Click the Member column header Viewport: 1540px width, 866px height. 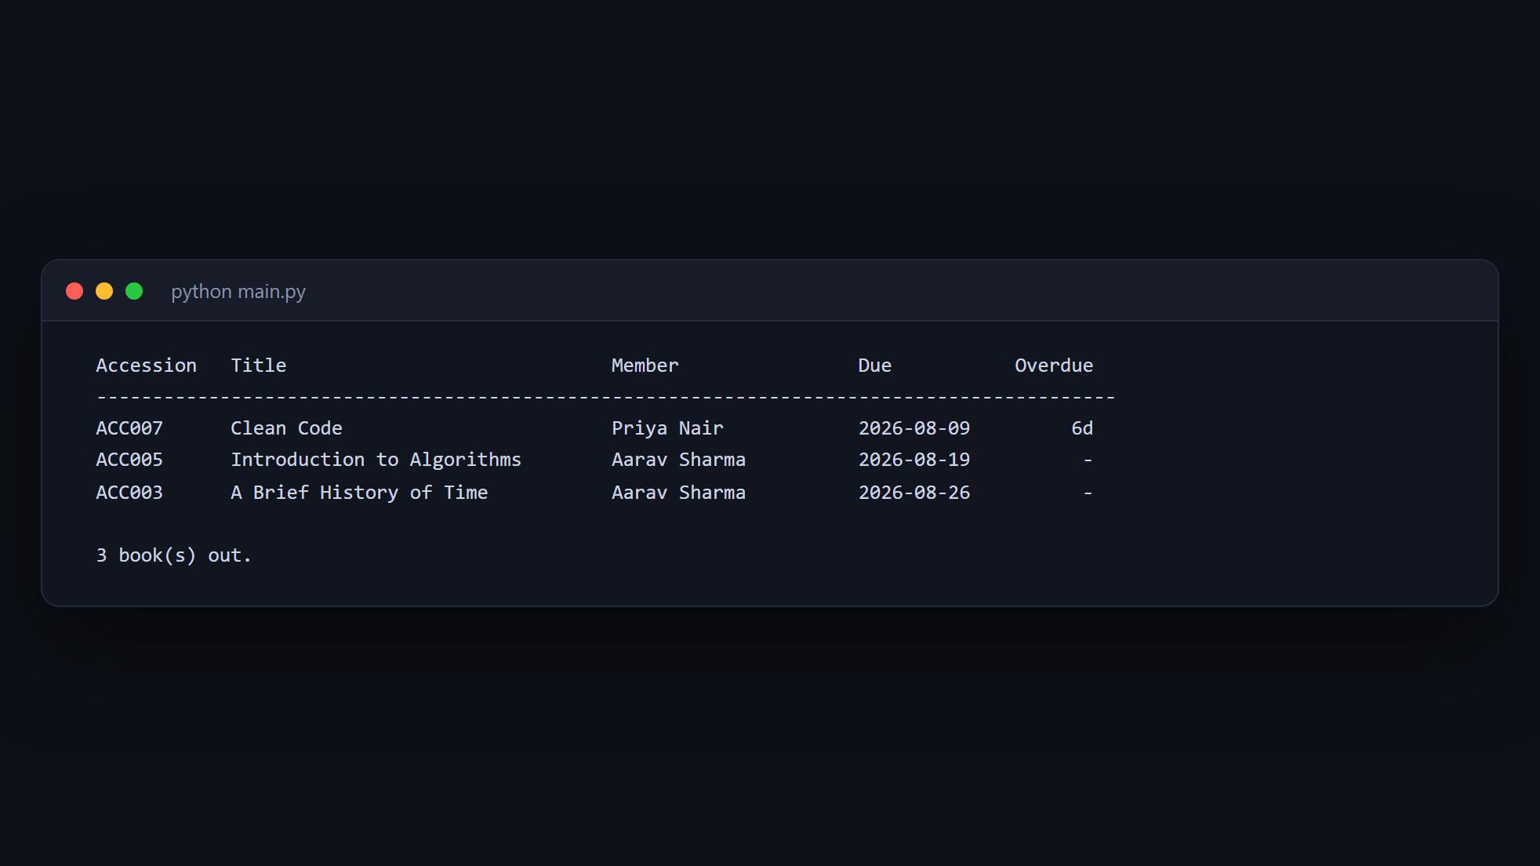[x=645, y=366]
